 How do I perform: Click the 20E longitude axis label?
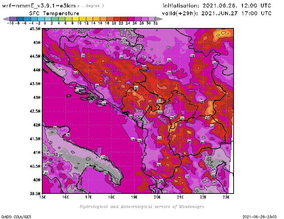click(x=157, y=197)
